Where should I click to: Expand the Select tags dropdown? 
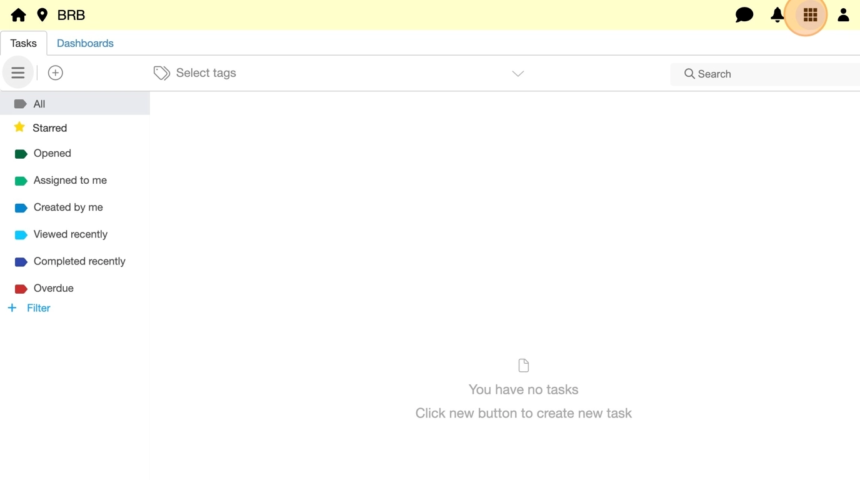pos(337,73)
